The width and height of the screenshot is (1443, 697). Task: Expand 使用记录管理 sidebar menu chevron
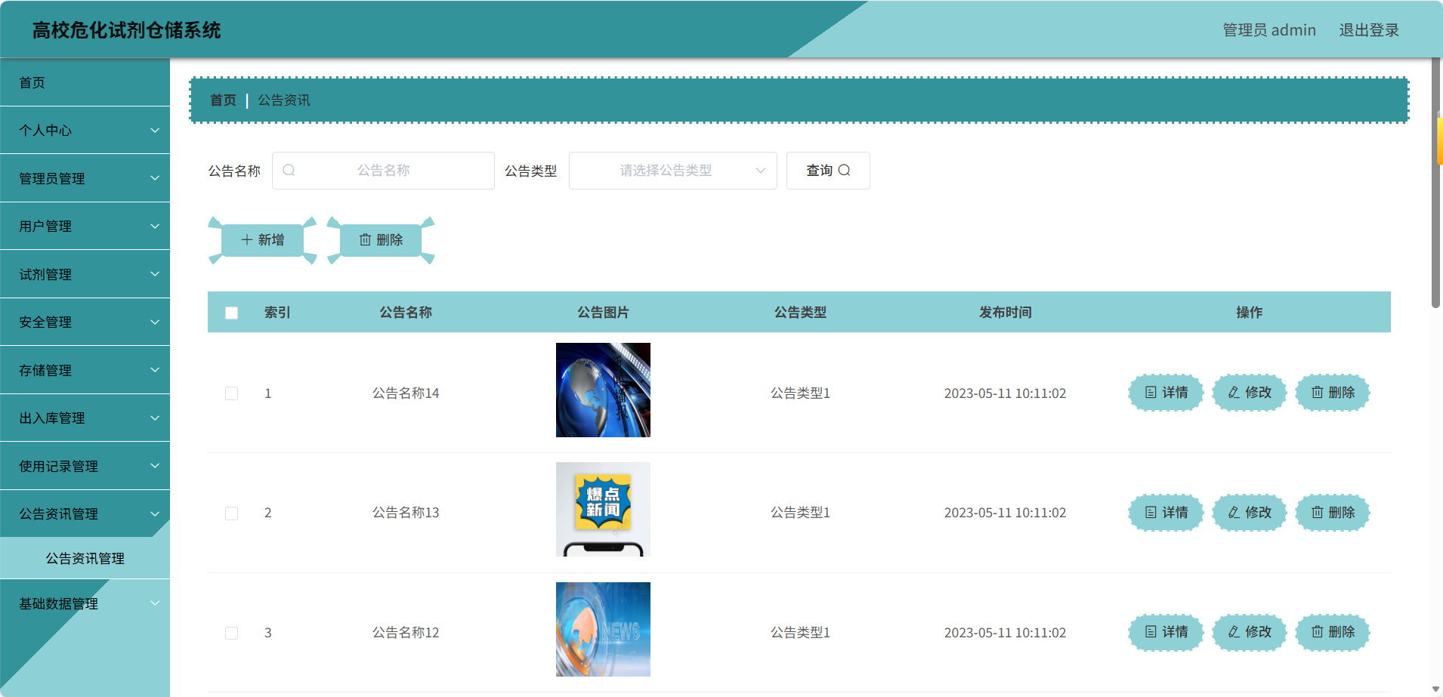click(155, 466)
